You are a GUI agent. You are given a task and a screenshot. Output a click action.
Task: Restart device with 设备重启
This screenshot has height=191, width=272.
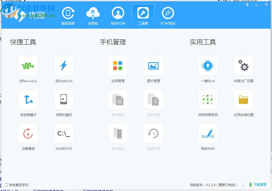28,137
